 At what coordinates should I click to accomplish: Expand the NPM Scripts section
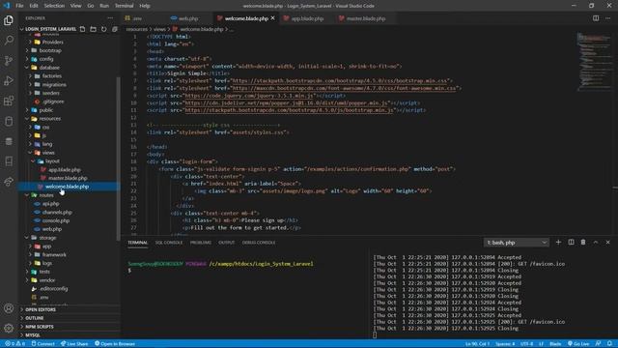point(39,327)
